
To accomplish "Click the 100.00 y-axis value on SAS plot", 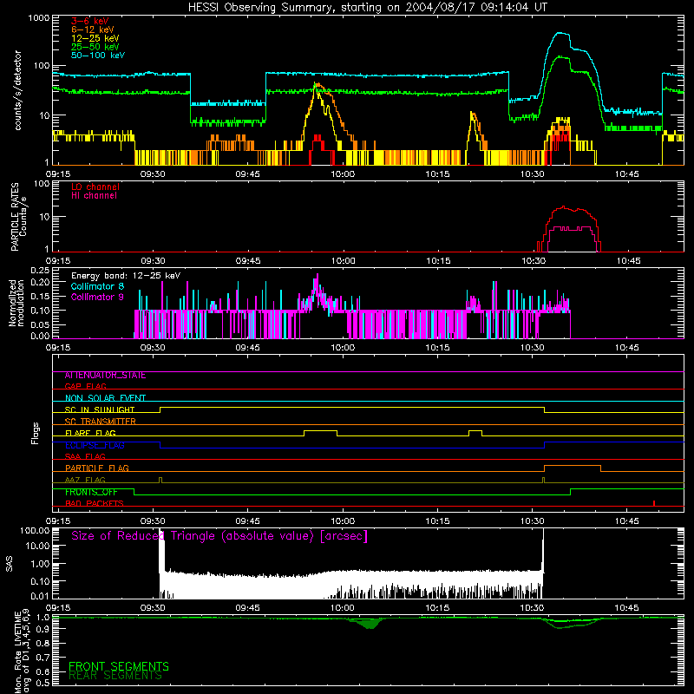I will [x=35, y=530].
